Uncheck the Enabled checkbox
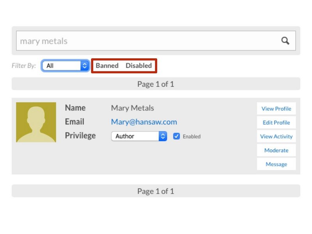This screenshot has width=312, height=234. click(176, 136)
